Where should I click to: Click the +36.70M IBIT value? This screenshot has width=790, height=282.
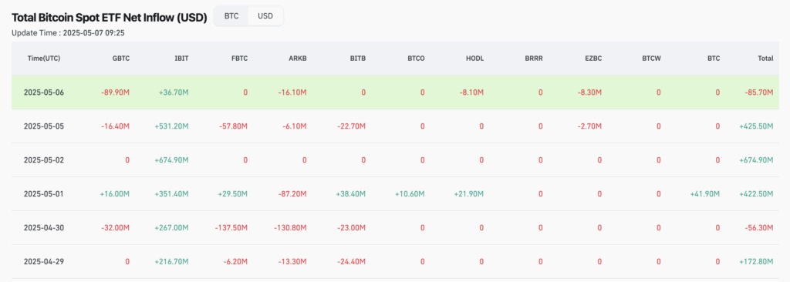coord(174,92)
